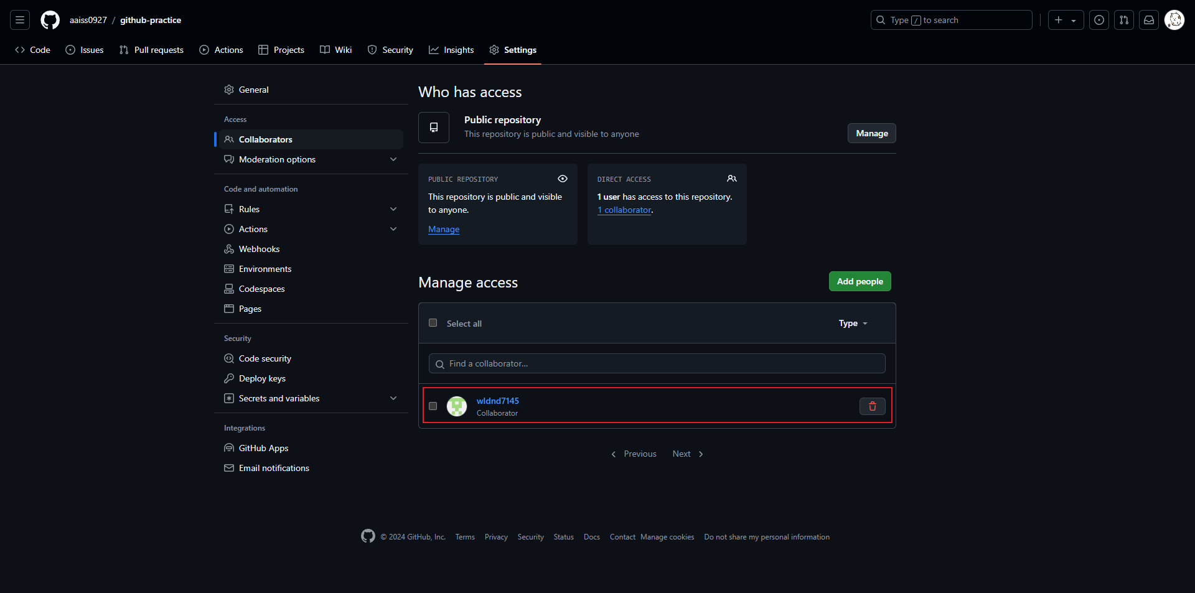
Task: Go to GitHub home via Octocat logo
Action: 50,20
